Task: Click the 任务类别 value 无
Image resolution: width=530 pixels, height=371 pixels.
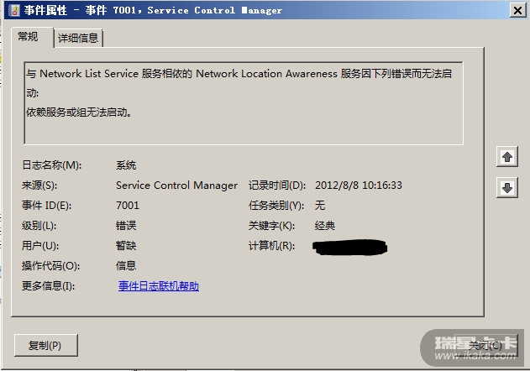Action: coord(320,206)
